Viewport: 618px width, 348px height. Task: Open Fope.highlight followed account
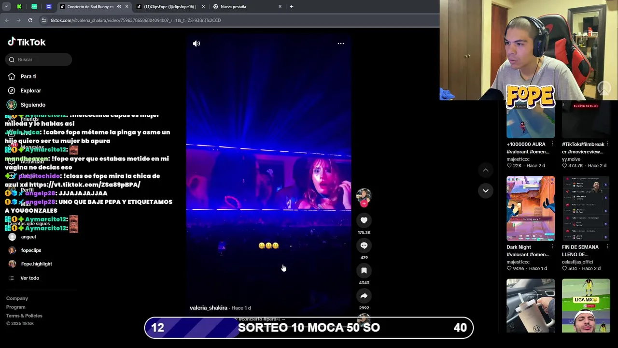pos(36,264)
